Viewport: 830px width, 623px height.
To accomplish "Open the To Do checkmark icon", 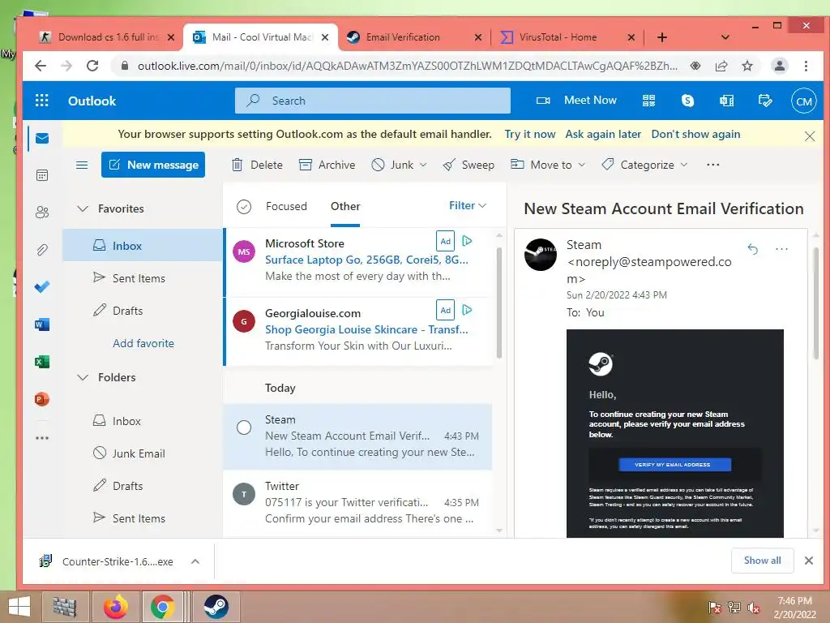I will (42, 286).
